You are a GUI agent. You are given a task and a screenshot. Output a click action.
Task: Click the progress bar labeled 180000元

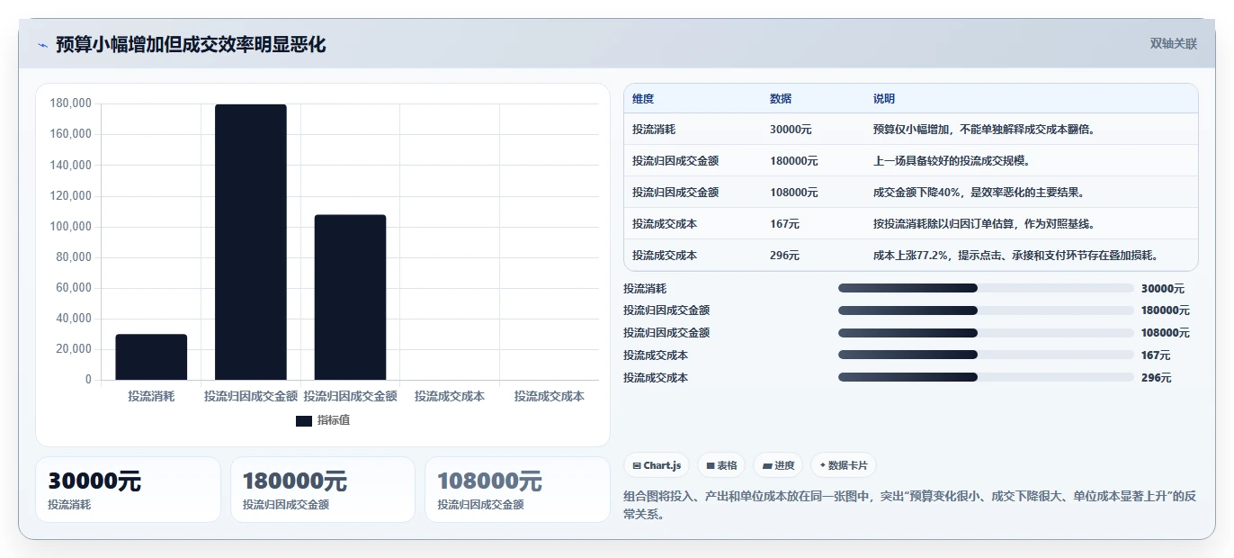pyautogui.click(x=986, y=310)
